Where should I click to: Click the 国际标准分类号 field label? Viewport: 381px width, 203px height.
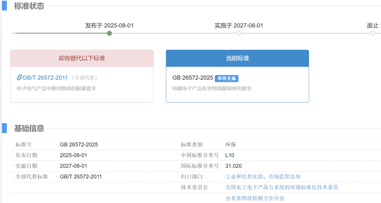[200, 166]
